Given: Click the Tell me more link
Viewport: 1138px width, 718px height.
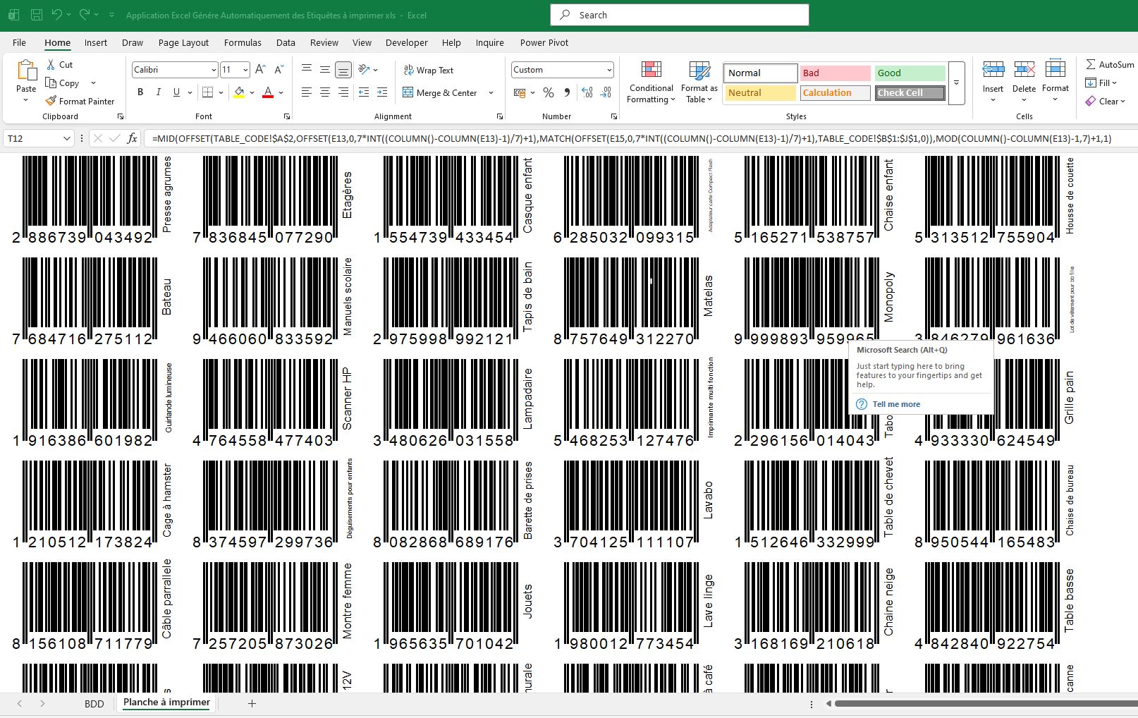Looking at the screenshot, I should (896, 404).
